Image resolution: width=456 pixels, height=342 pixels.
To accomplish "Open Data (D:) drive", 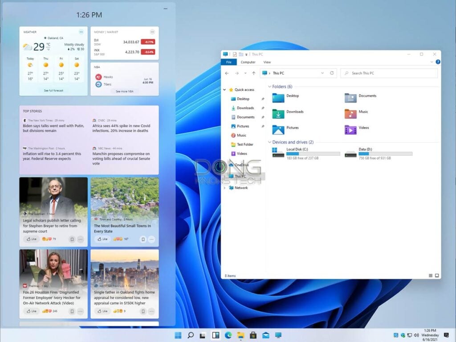I will [x=379, y=153].
